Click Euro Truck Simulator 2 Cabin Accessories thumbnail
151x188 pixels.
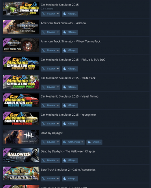pos(21,173)
